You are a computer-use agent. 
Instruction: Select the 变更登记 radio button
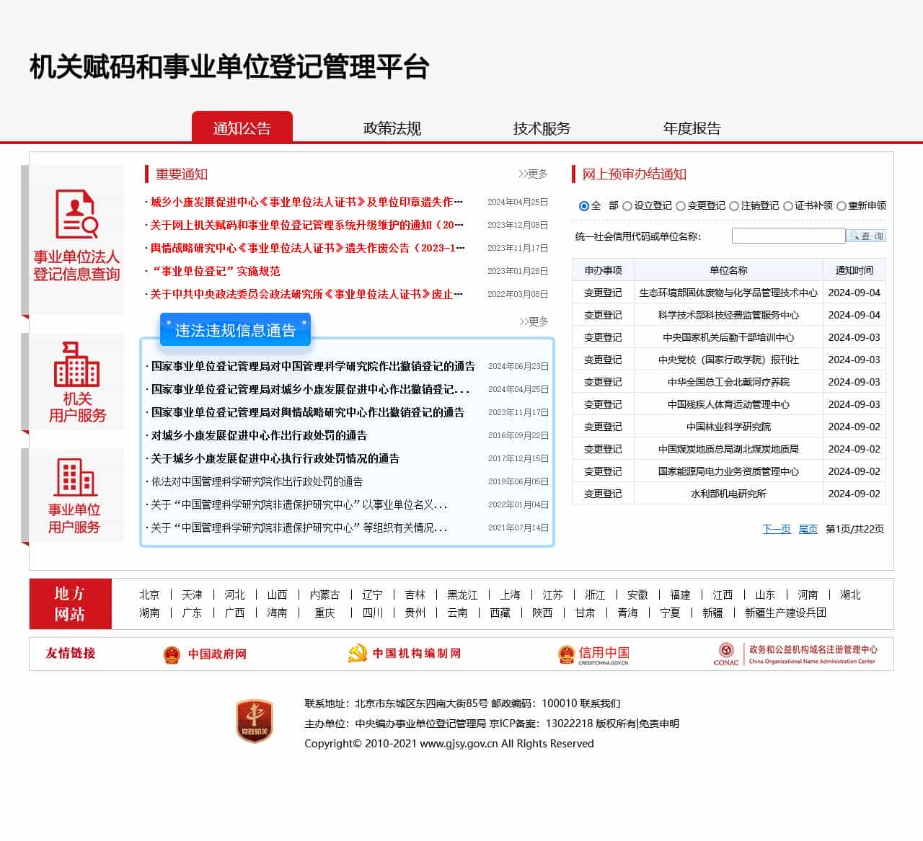click(681, 206)
